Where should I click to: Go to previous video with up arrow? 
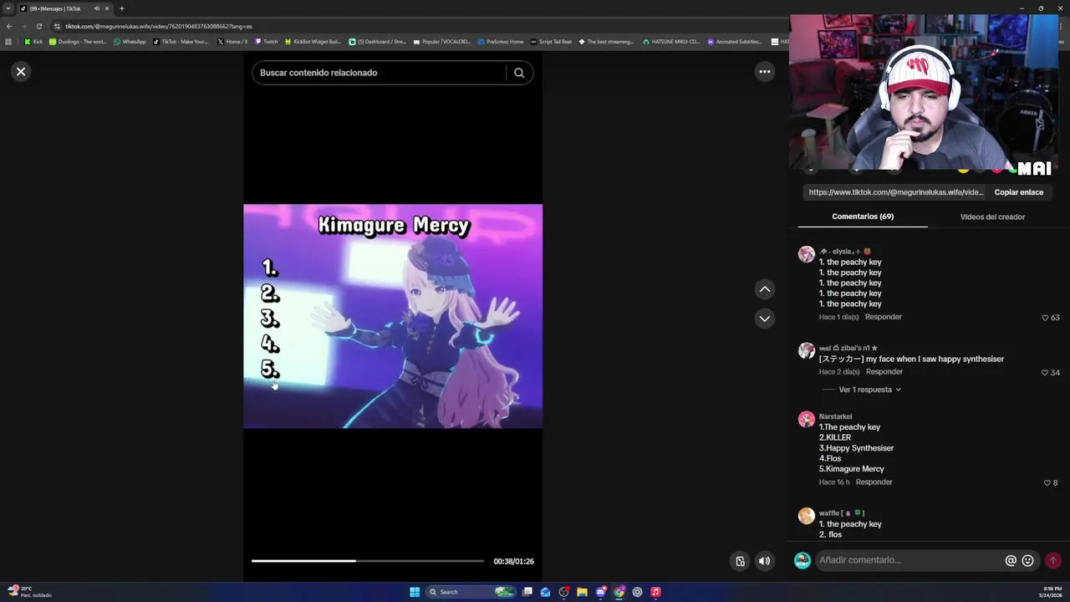pos(764,289)
